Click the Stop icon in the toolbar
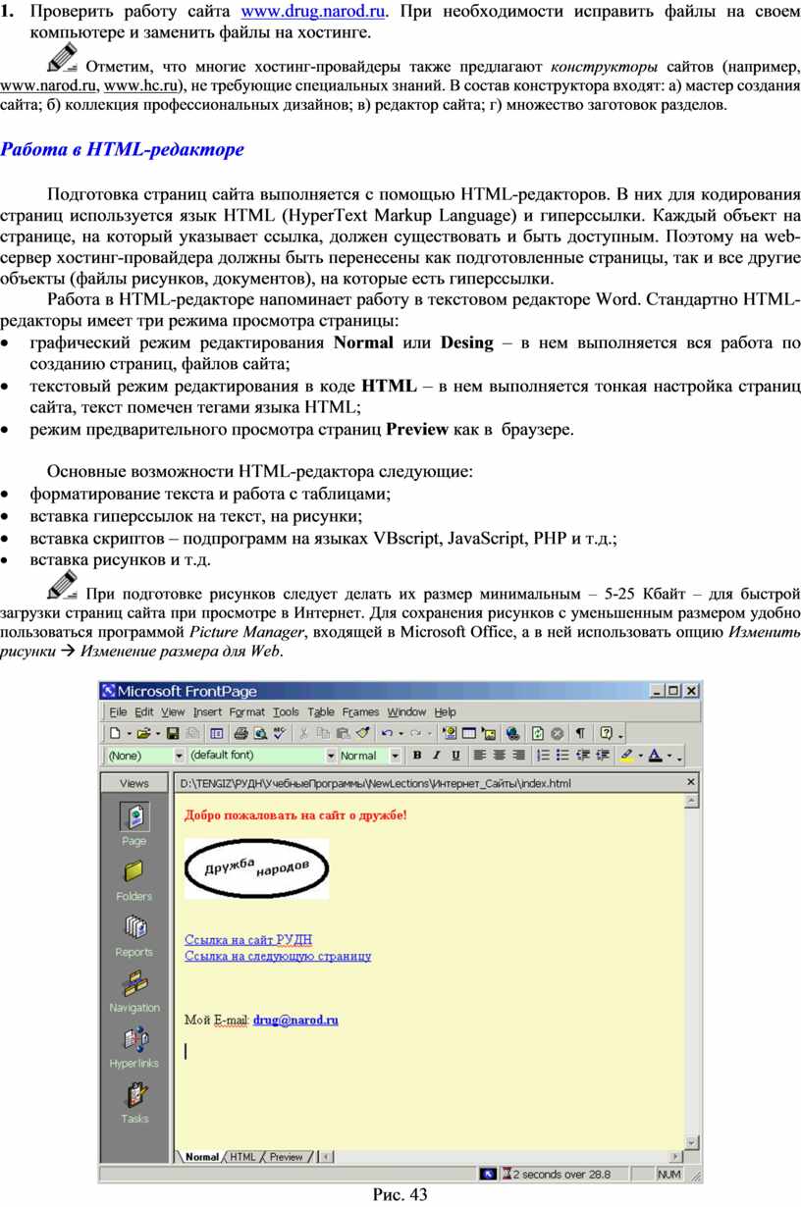 point(558,733)
